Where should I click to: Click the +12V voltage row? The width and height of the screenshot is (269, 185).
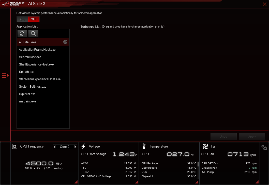[x=109, y=163]
